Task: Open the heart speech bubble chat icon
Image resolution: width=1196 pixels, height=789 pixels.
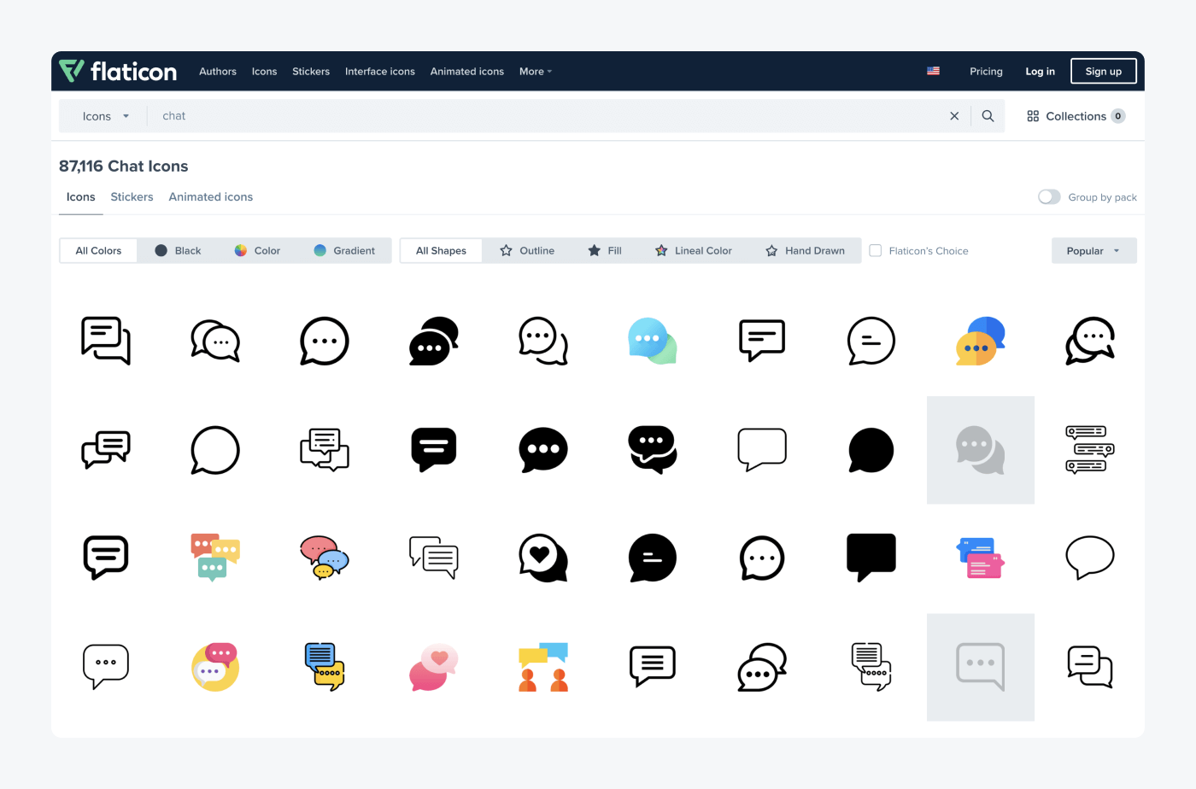Action: [x=543, y=558]
